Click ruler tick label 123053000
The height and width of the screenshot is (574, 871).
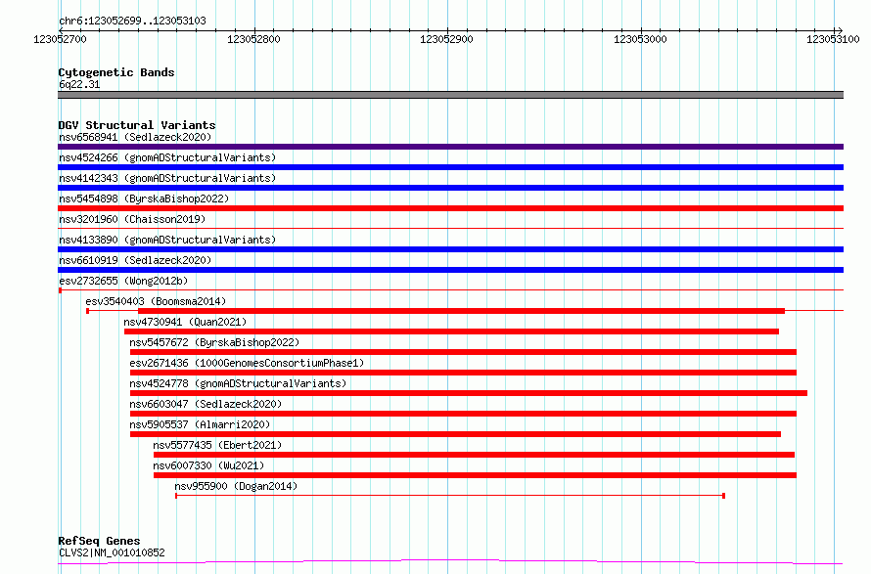coord(640,39)
